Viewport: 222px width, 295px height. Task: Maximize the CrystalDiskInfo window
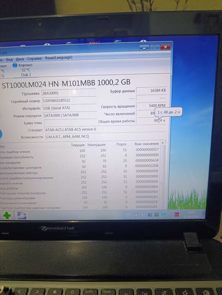coord(155,47)
